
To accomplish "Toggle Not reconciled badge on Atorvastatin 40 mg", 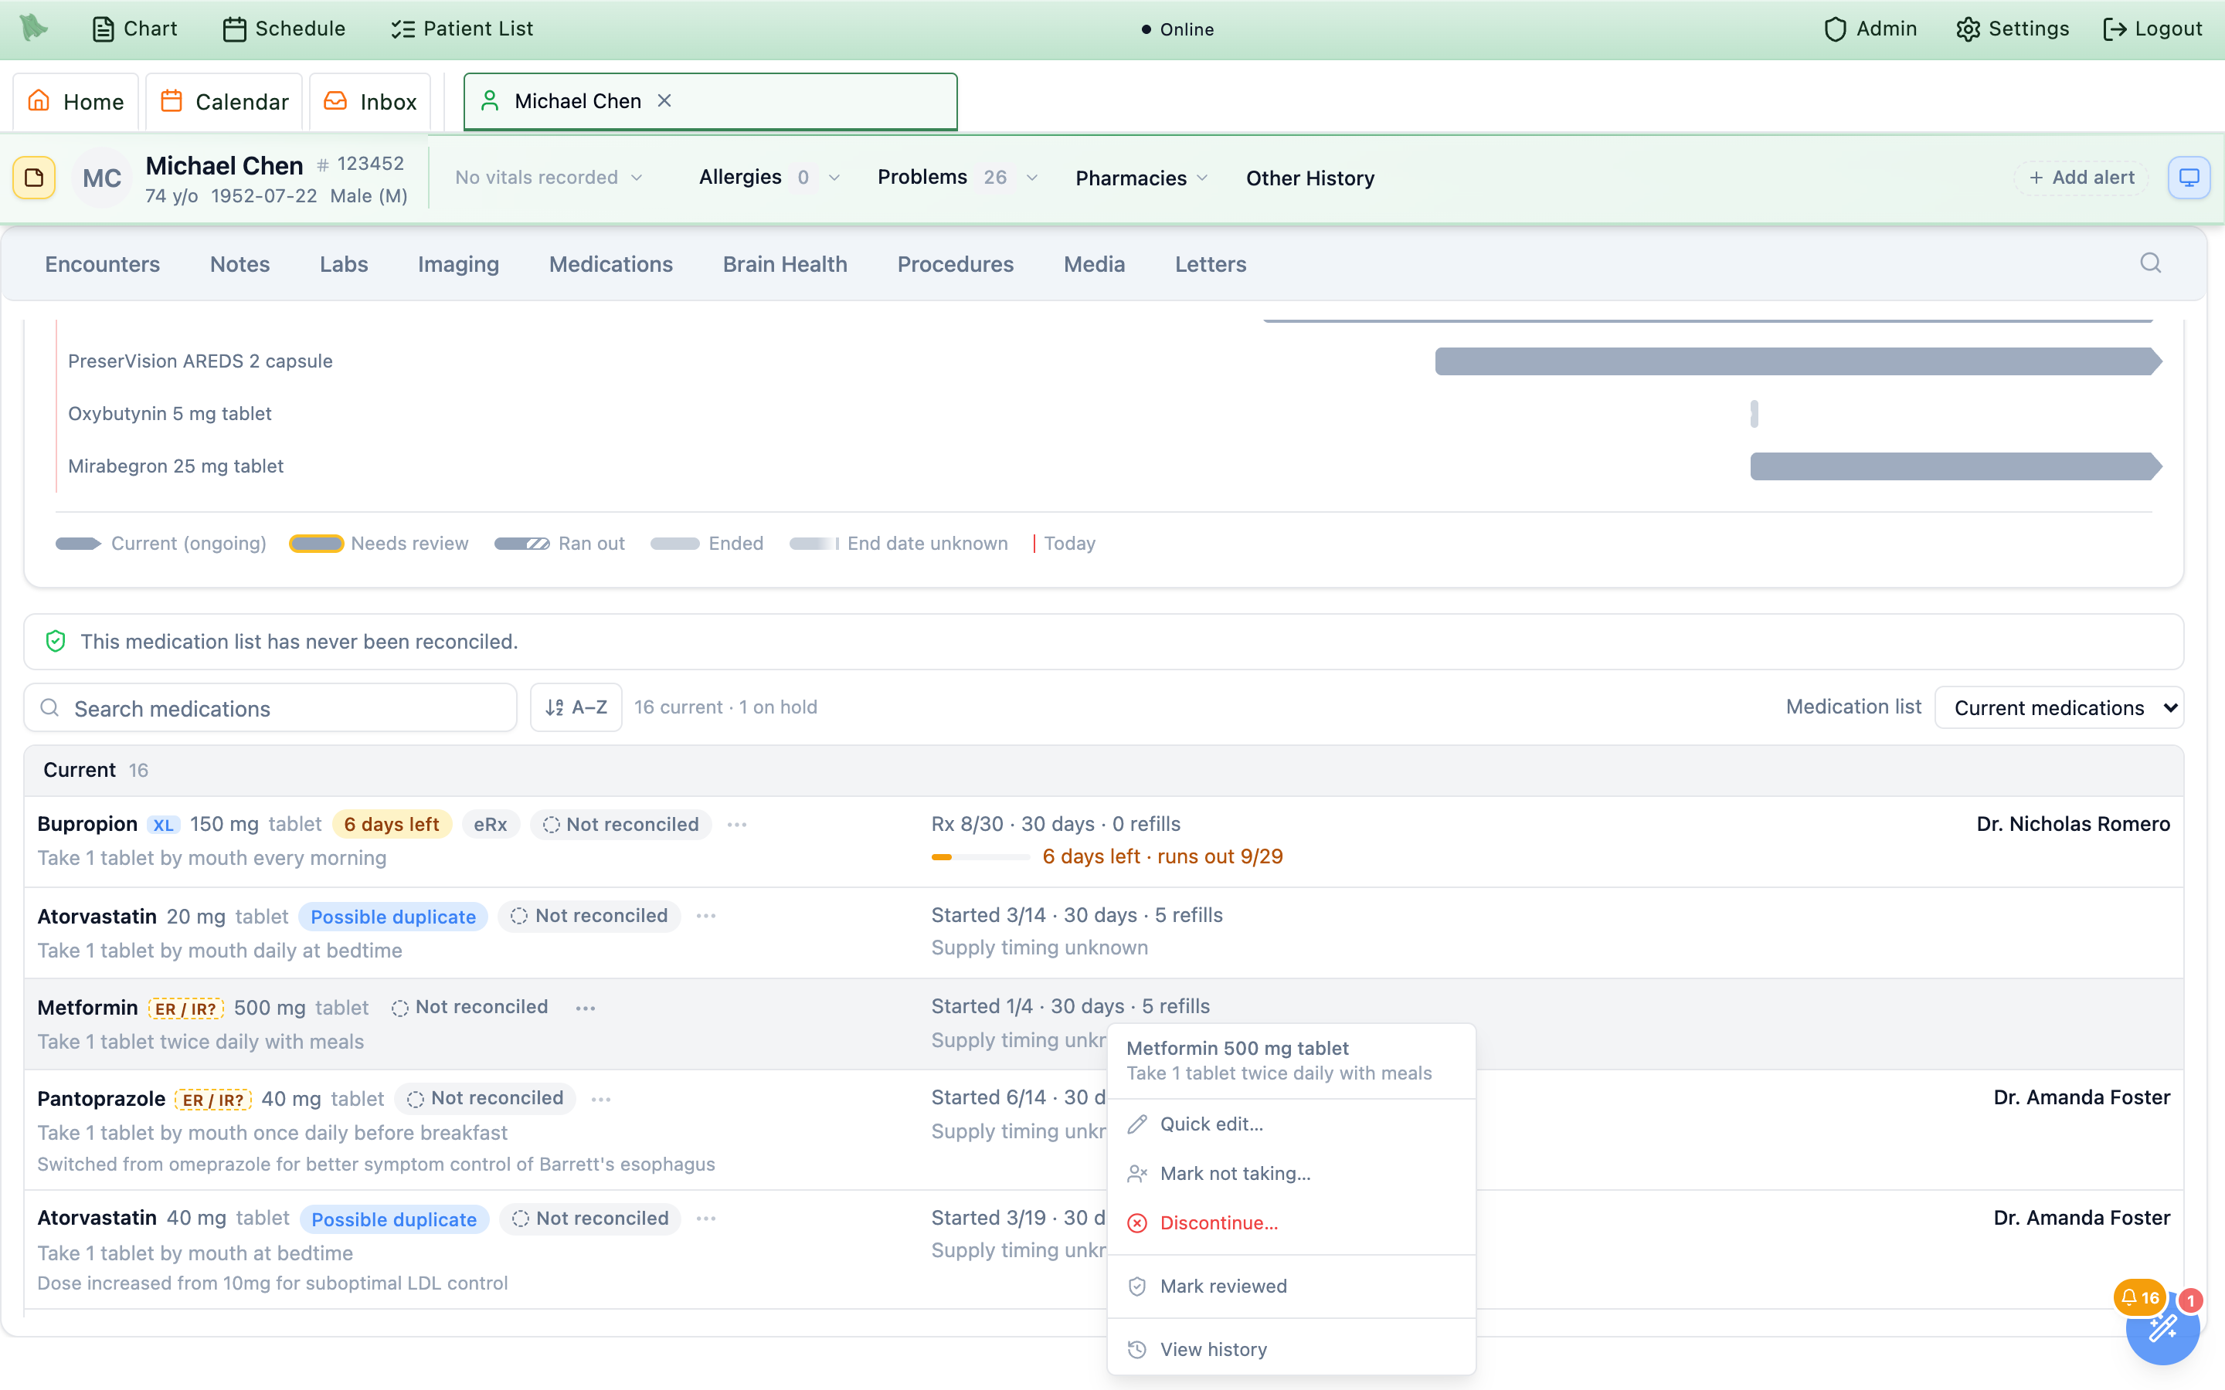I will pyautogui.click(x=590, y=1218).
